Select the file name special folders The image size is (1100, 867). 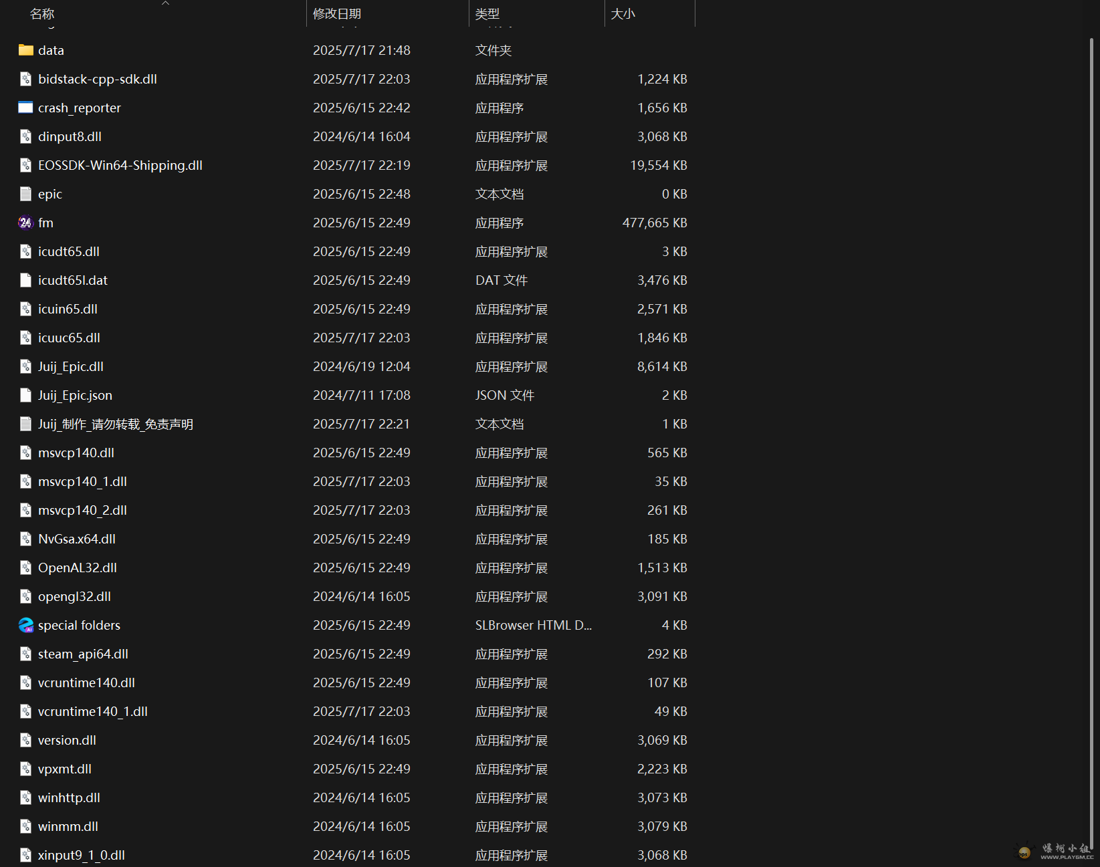click(79, 625)
